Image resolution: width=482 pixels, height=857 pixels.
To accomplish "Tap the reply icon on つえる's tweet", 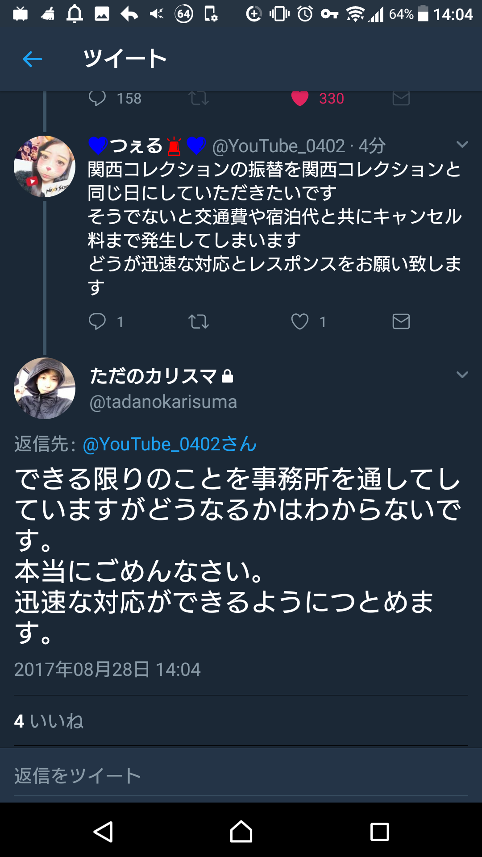I will 97,321.
